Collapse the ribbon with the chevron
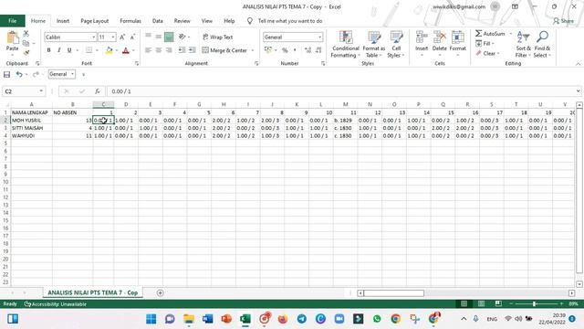Viewport: 584px width, 329px height. 578,64
